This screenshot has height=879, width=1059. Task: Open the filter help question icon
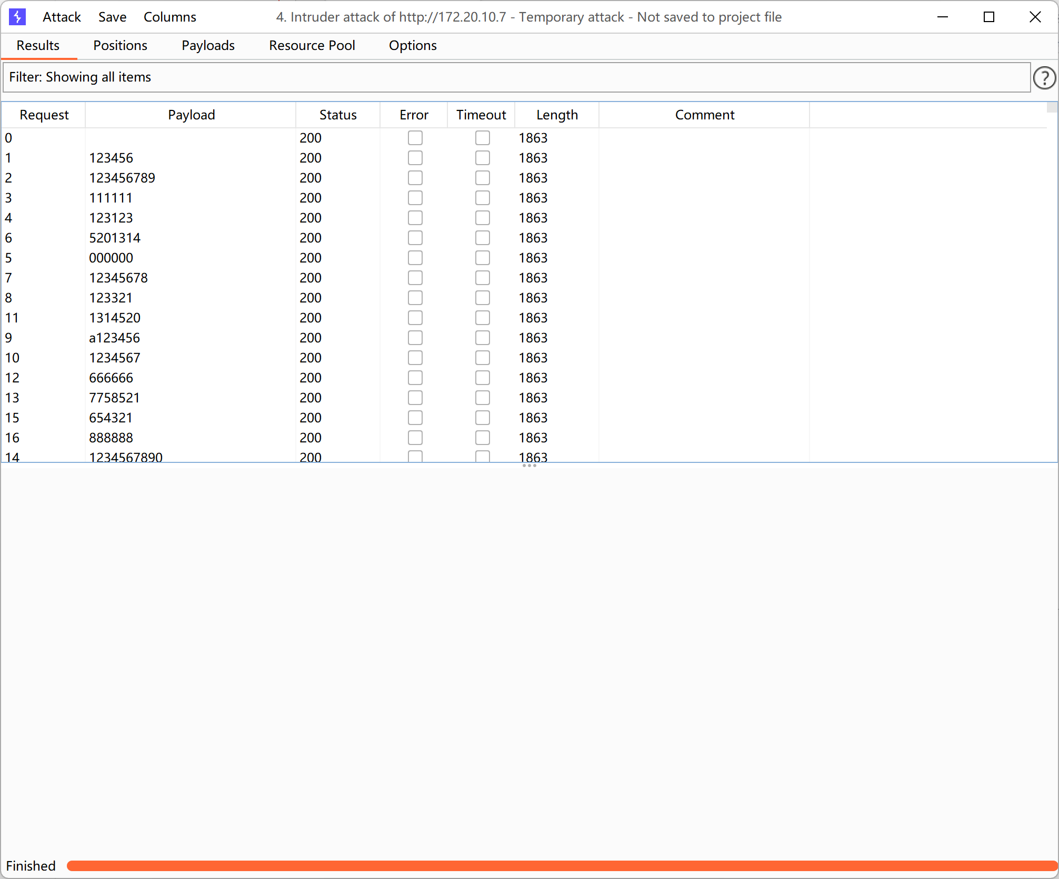tap(1044, 78)
